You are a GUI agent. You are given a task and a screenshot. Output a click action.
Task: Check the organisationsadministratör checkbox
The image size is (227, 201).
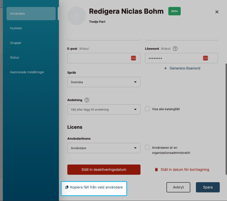click(x=147, y=147)
